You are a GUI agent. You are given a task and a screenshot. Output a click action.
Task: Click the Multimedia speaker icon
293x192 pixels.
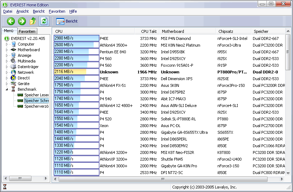(13, 61)
